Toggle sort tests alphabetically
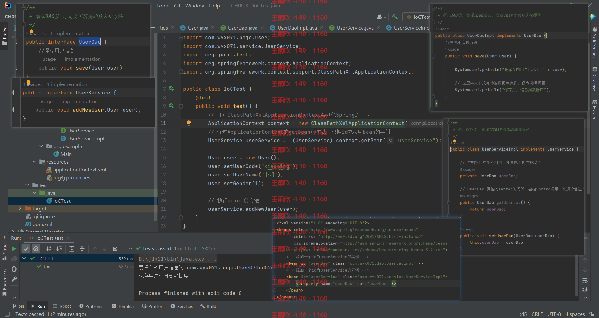The width and height of the screenshot is (599, 318). coord(49,249)
